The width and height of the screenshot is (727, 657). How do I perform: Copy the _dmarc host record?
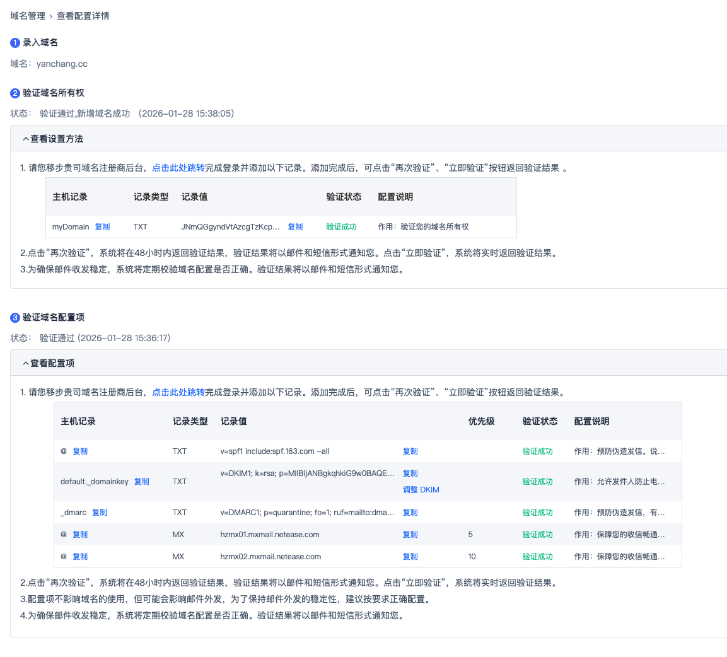click(100, 513)
